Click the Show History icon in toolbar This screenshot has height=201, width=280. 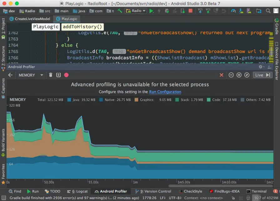(x=216, y=11)
